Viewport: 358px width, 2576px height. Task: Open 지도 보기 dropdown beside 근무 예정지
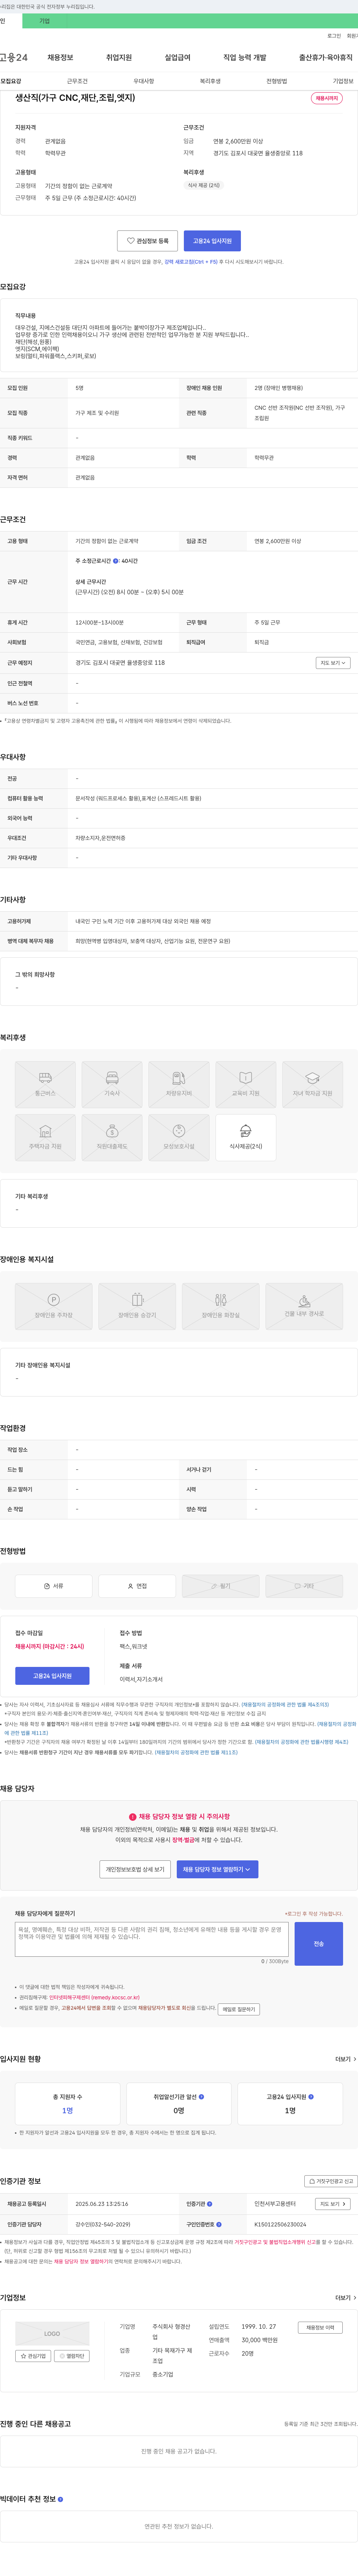tap(333, 663)
